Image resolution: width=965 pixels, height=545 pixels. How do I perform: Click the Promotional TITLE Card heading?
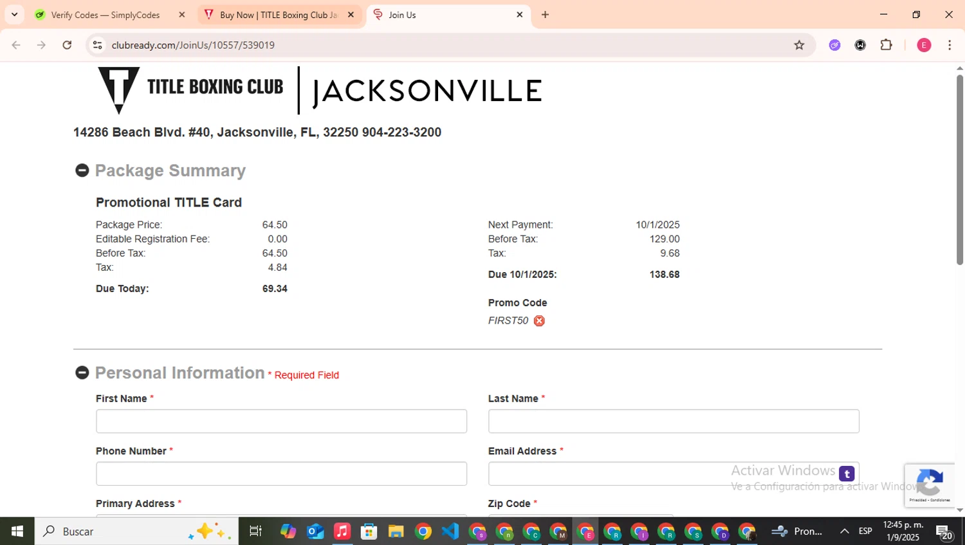pos(169,203)
